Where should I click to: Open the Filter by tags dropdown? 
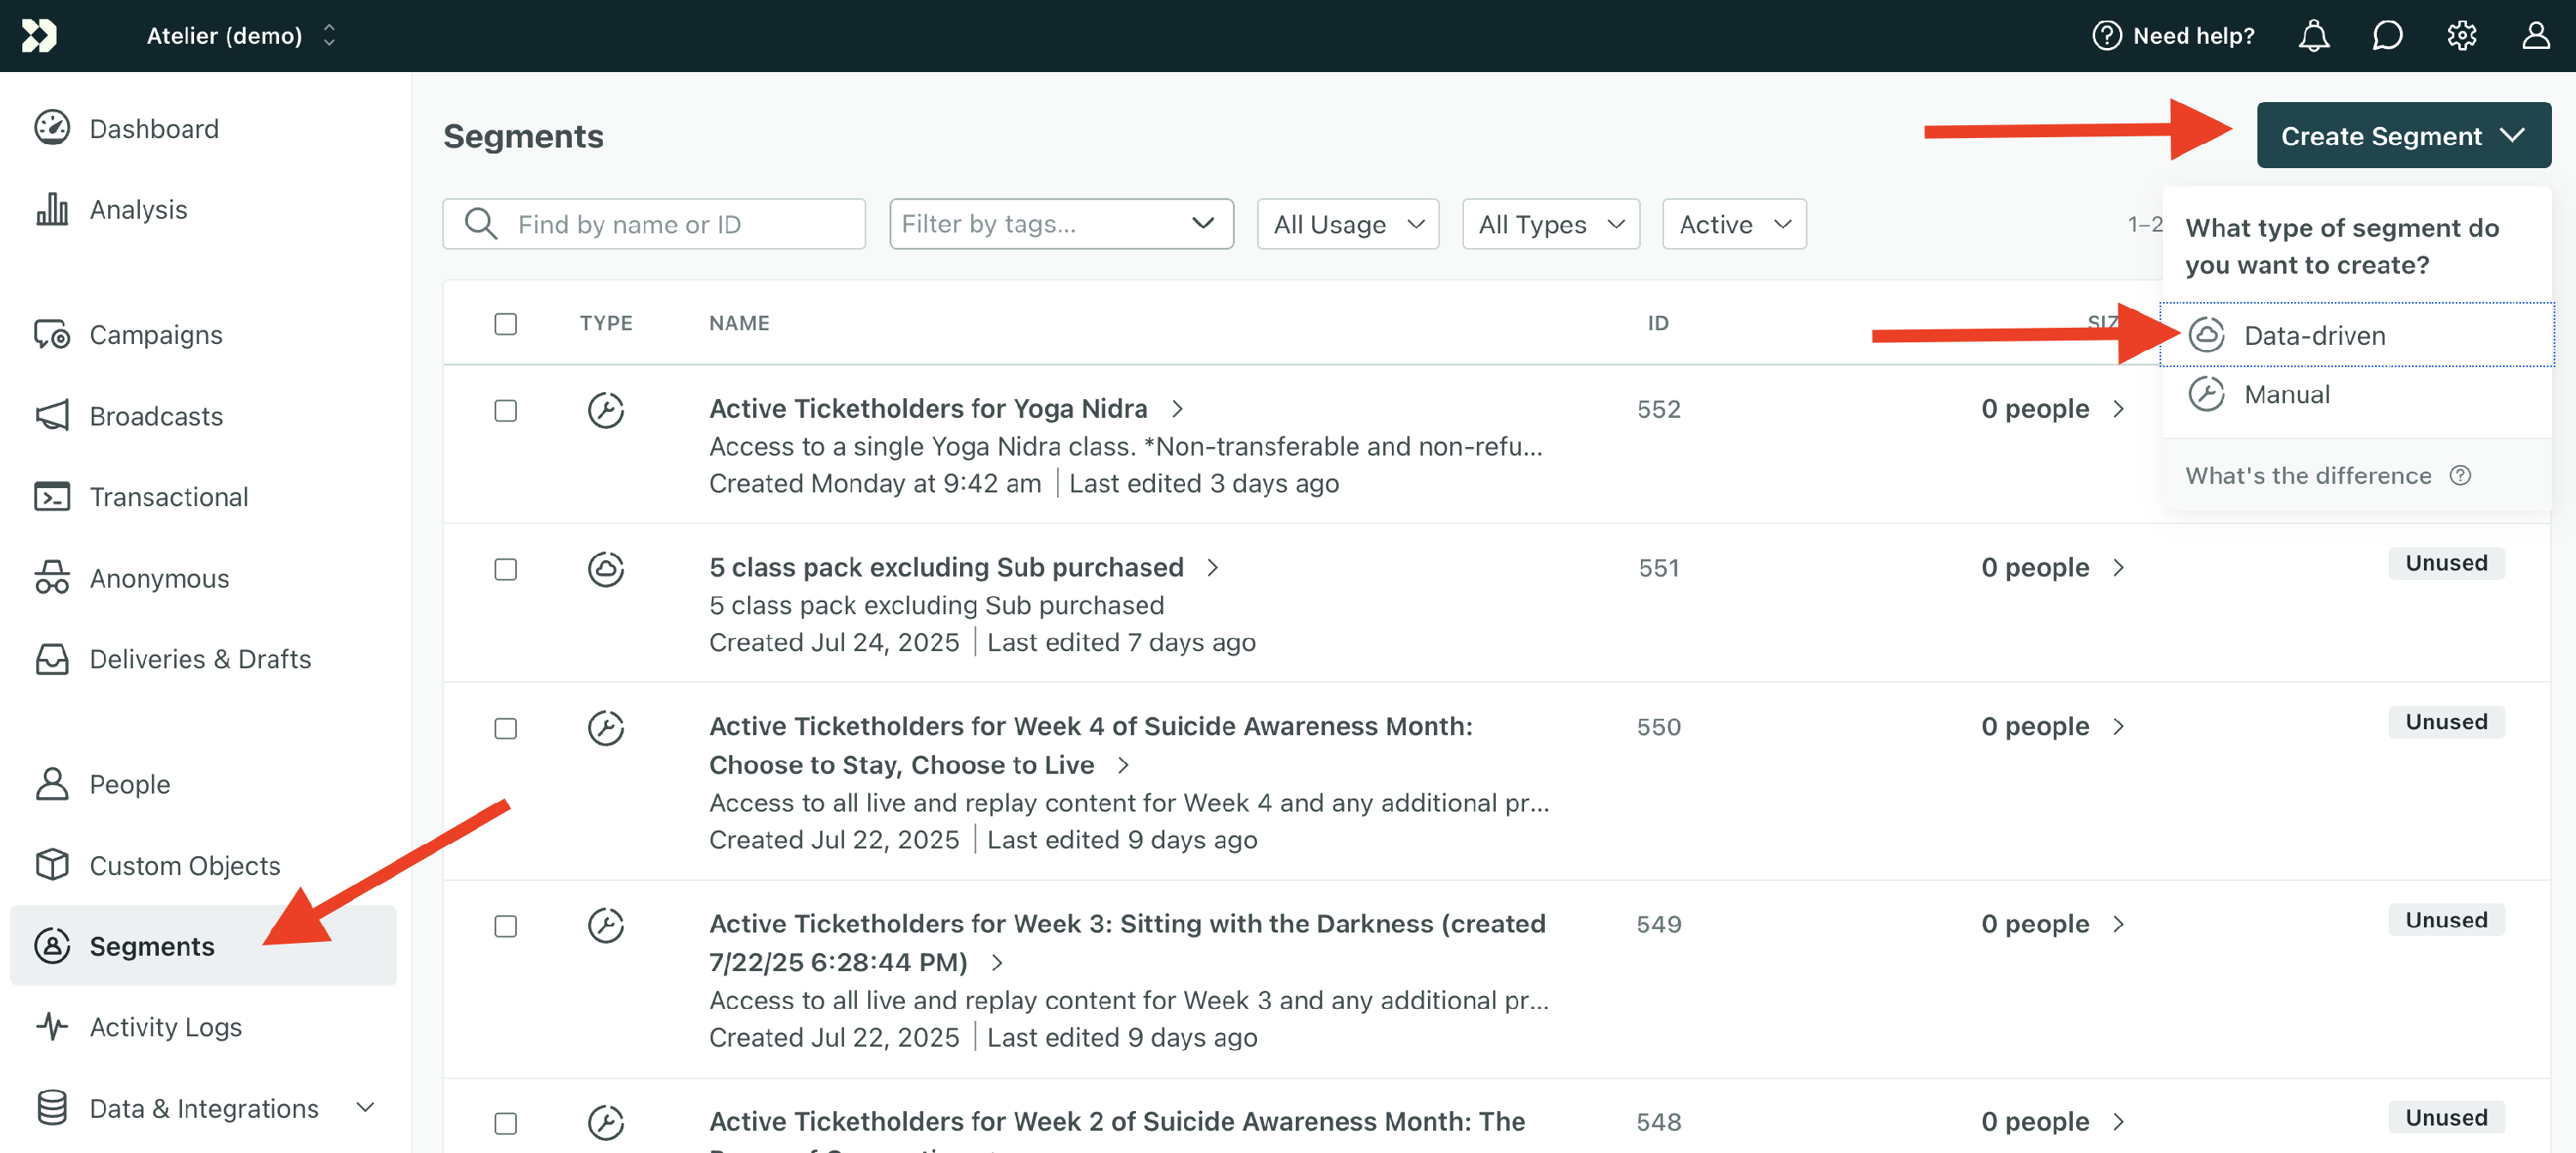(x=1061, y=224)
